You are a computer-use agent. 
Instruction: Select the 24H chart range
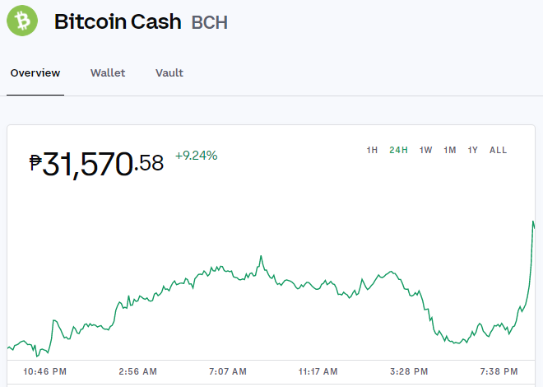(398, 150)
